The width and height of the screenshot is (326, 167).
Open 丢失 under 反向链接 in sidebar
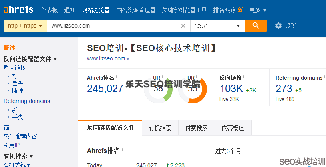18,83
